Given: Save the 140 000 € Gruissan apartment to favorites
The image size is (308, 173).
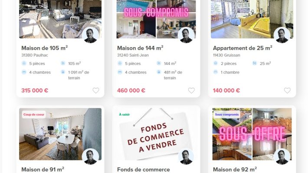Looking at the screenshot, I should 287,90.
